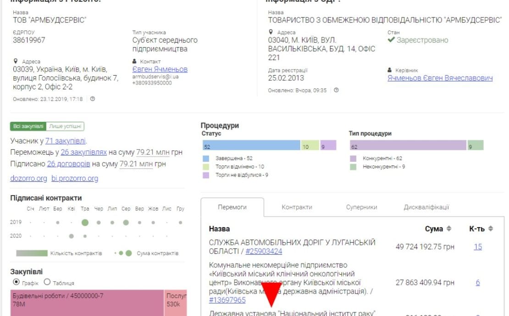Click the phone number '+380933950000'
This screenshot has width=509, height=316.
[152, 83]
